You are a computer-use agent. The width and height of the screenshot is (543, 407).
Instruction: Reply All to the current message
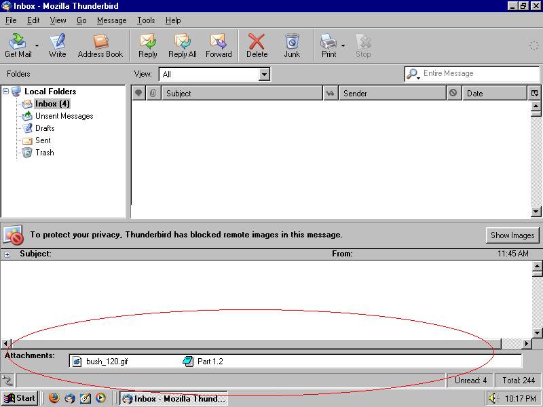pyautogui.click(x=182, y=45)
